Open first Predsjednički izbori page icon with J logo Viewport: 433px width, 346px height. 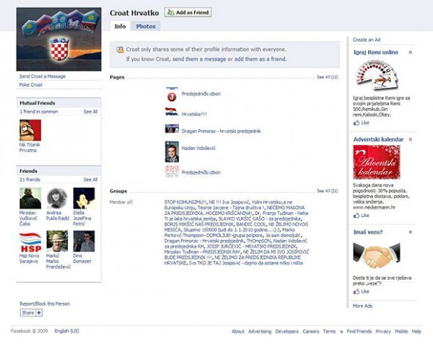tap(172, 94)
